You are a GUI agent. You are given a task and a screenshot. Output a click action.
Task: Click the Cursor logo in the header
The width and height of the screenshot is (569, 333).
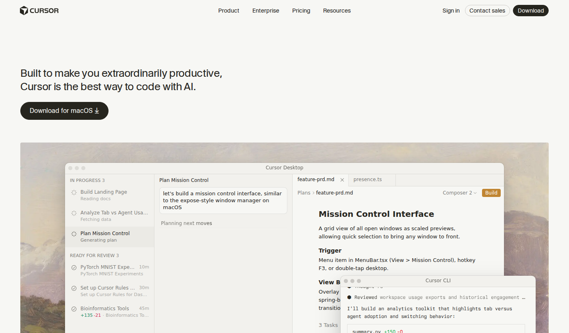[39, 11]
